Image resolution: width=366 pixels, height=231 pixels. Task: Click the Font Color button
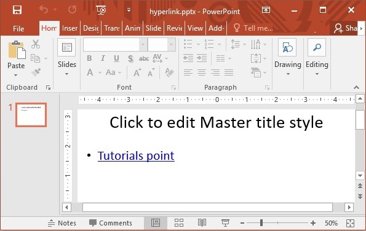pos(90,72)
